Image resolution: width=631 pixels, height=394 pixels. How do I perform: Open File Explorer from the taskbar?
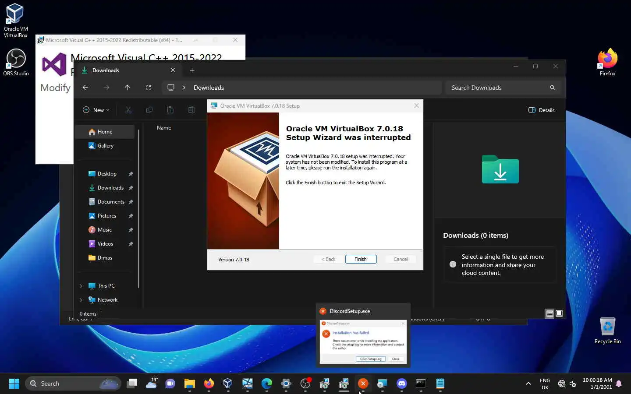pos(190,383)
